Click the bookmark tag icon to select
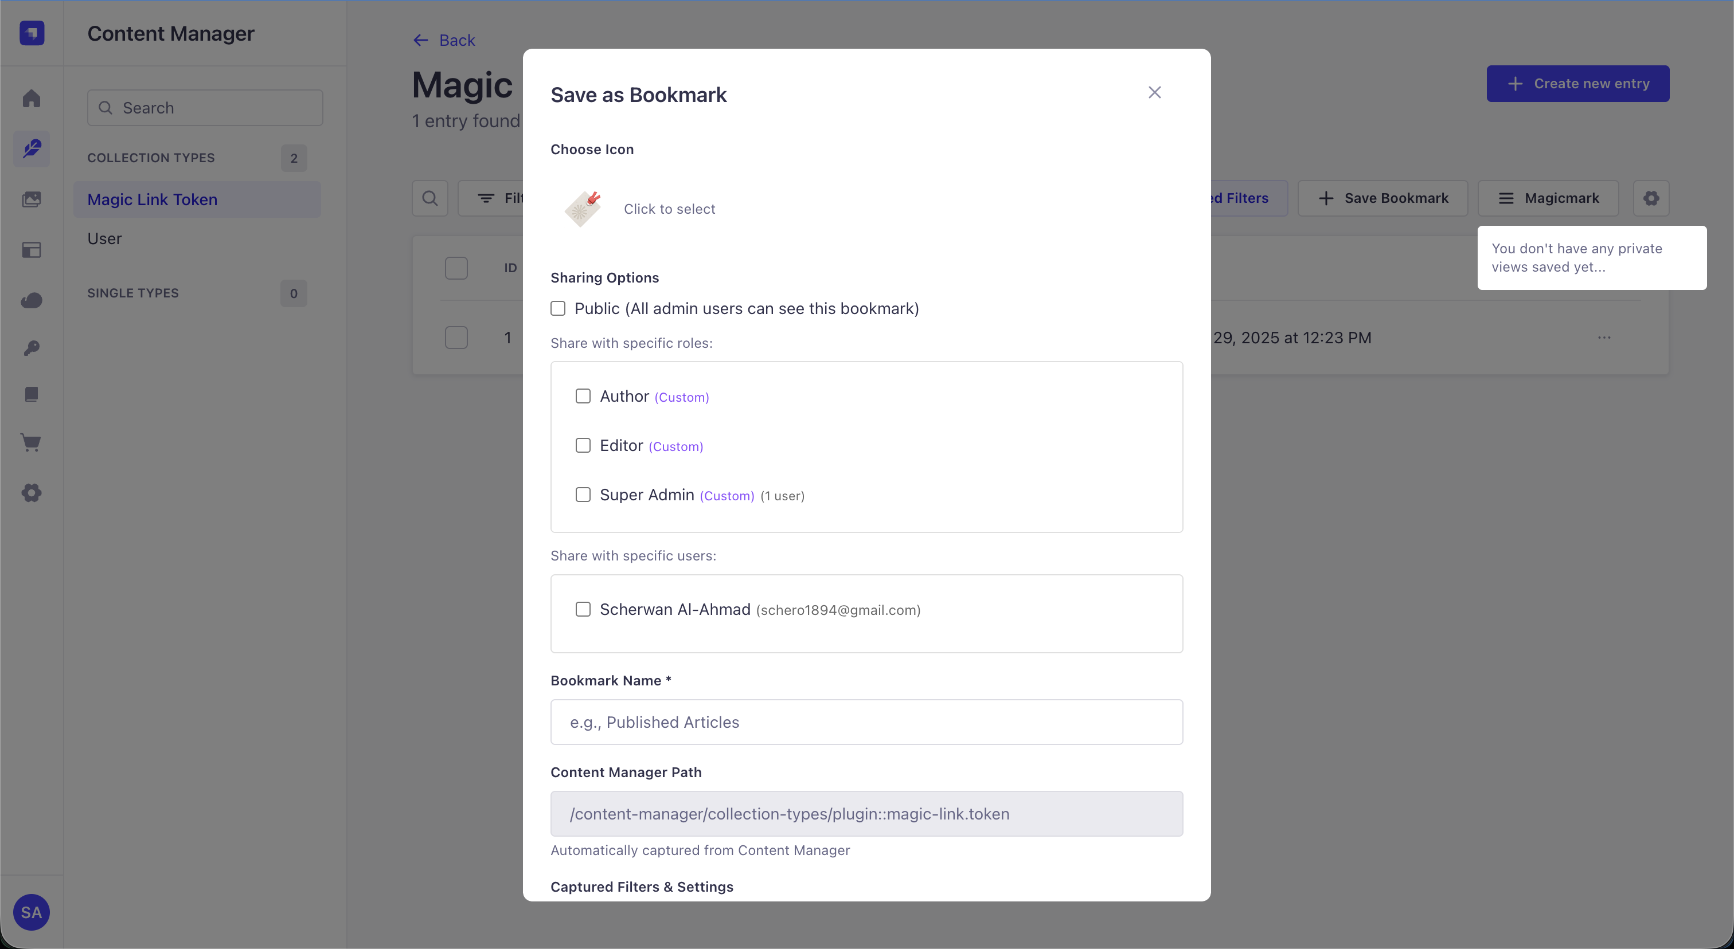The height and width of the screenshot is (949, 1734). tap(582, 209)
